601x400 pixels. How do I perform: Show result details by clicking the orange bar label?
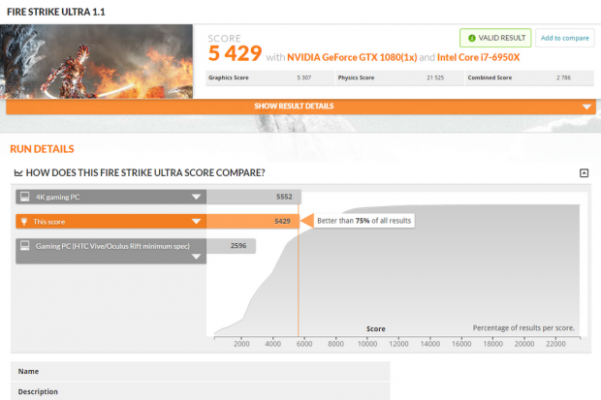point(294,106)
